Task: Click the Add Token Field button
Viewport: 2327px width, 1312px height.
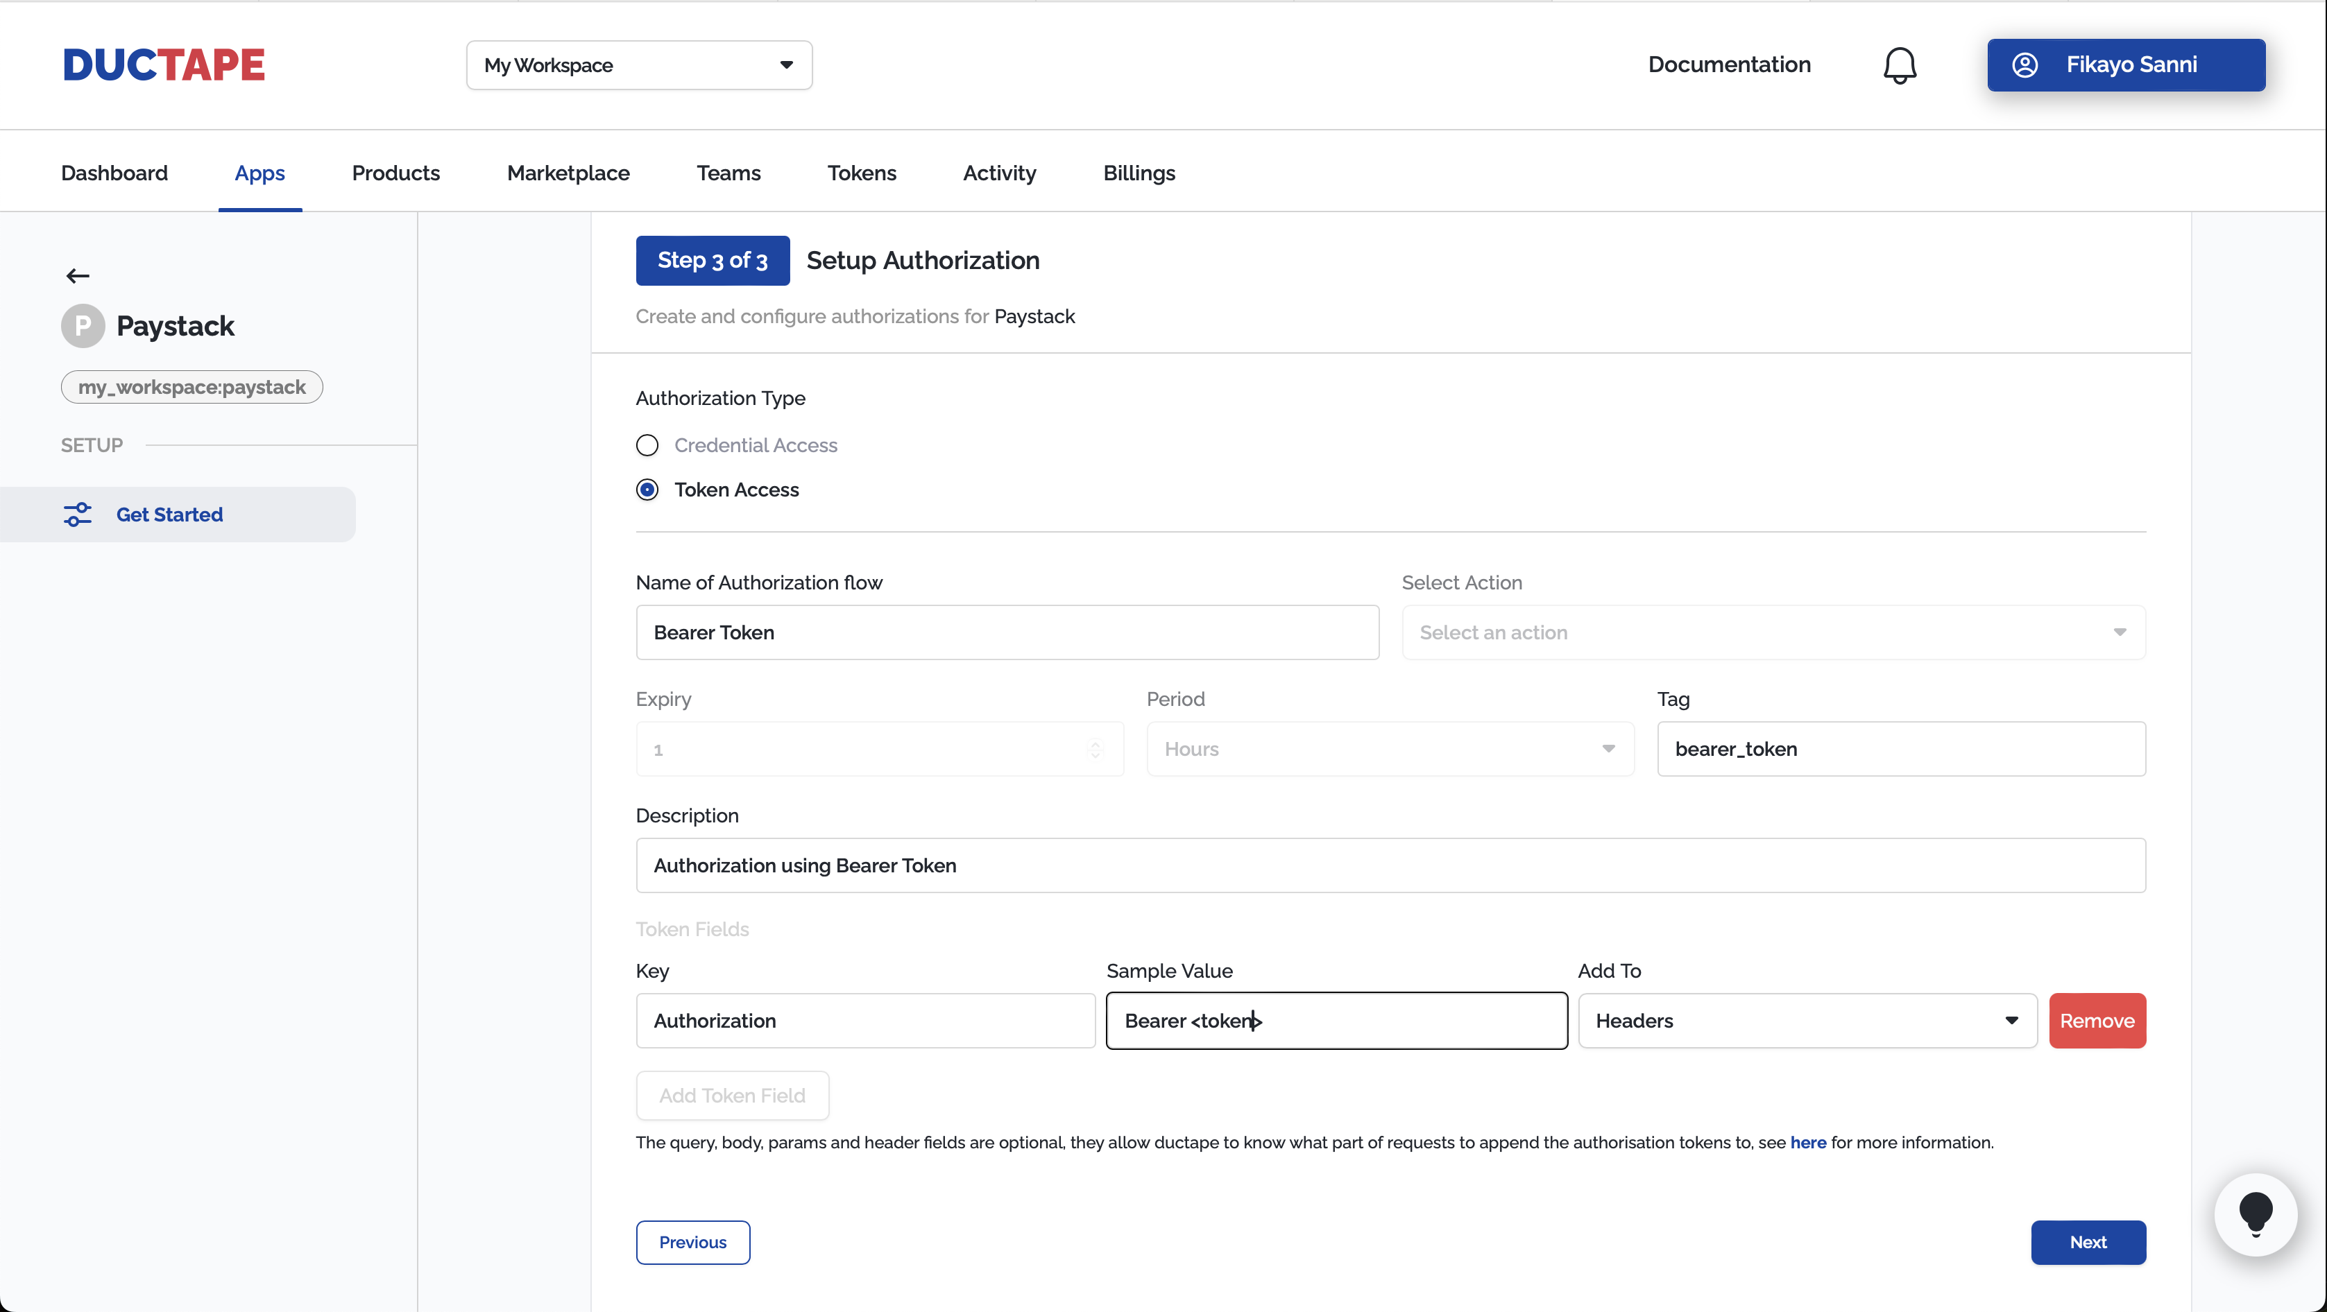Action: pyautogui.click(x=732, y=1095)
